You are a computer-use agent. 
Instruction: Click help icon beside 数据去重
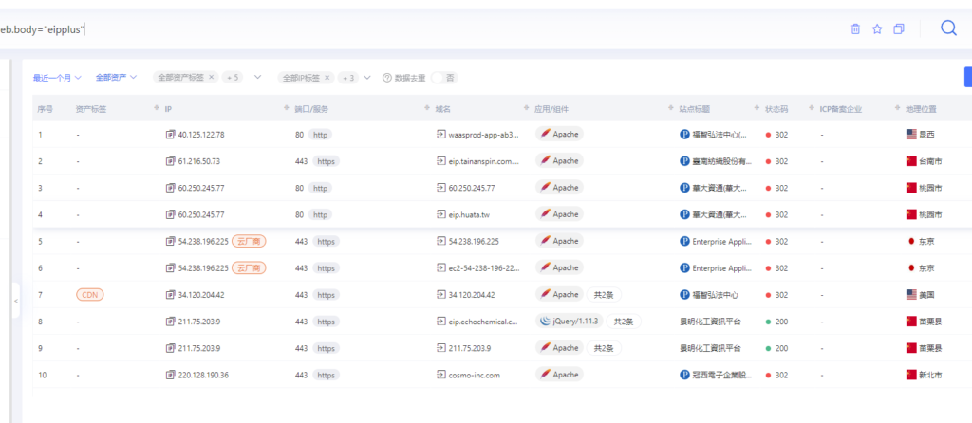tap(387, 78)
